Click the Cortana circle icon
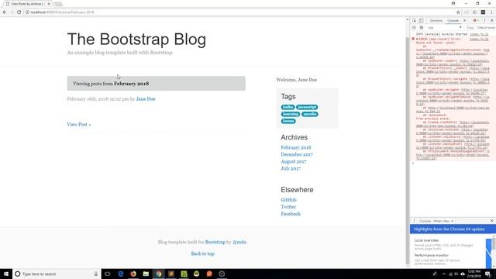The height and width of the screenshot is (279, 496). 18,274
